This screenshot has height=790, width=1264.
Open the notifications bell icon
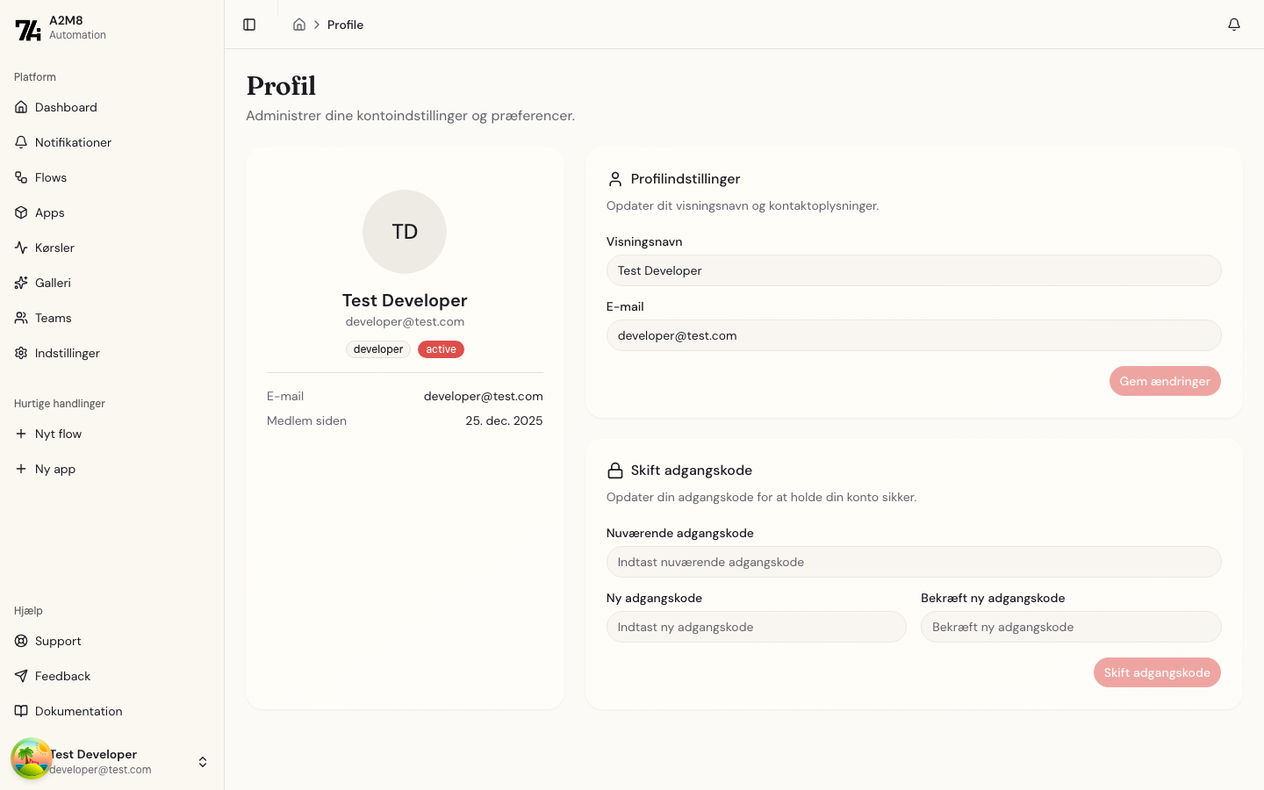point(1233,25)
